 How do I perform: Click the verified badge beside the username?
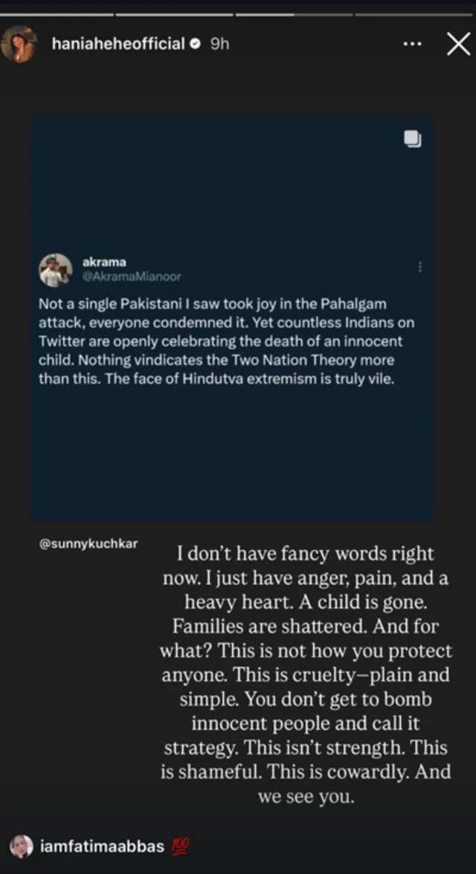(195, 44)
